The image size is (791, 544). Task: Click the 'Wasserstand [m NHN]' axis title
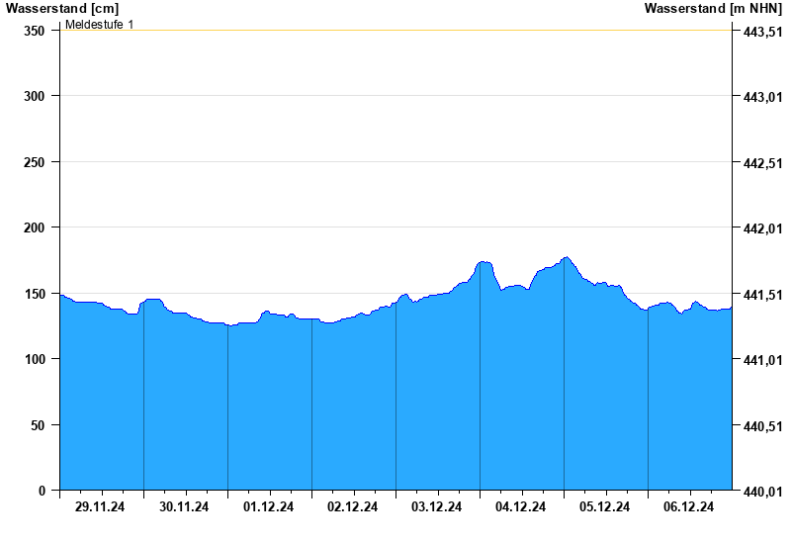click(x=713, y=8)
